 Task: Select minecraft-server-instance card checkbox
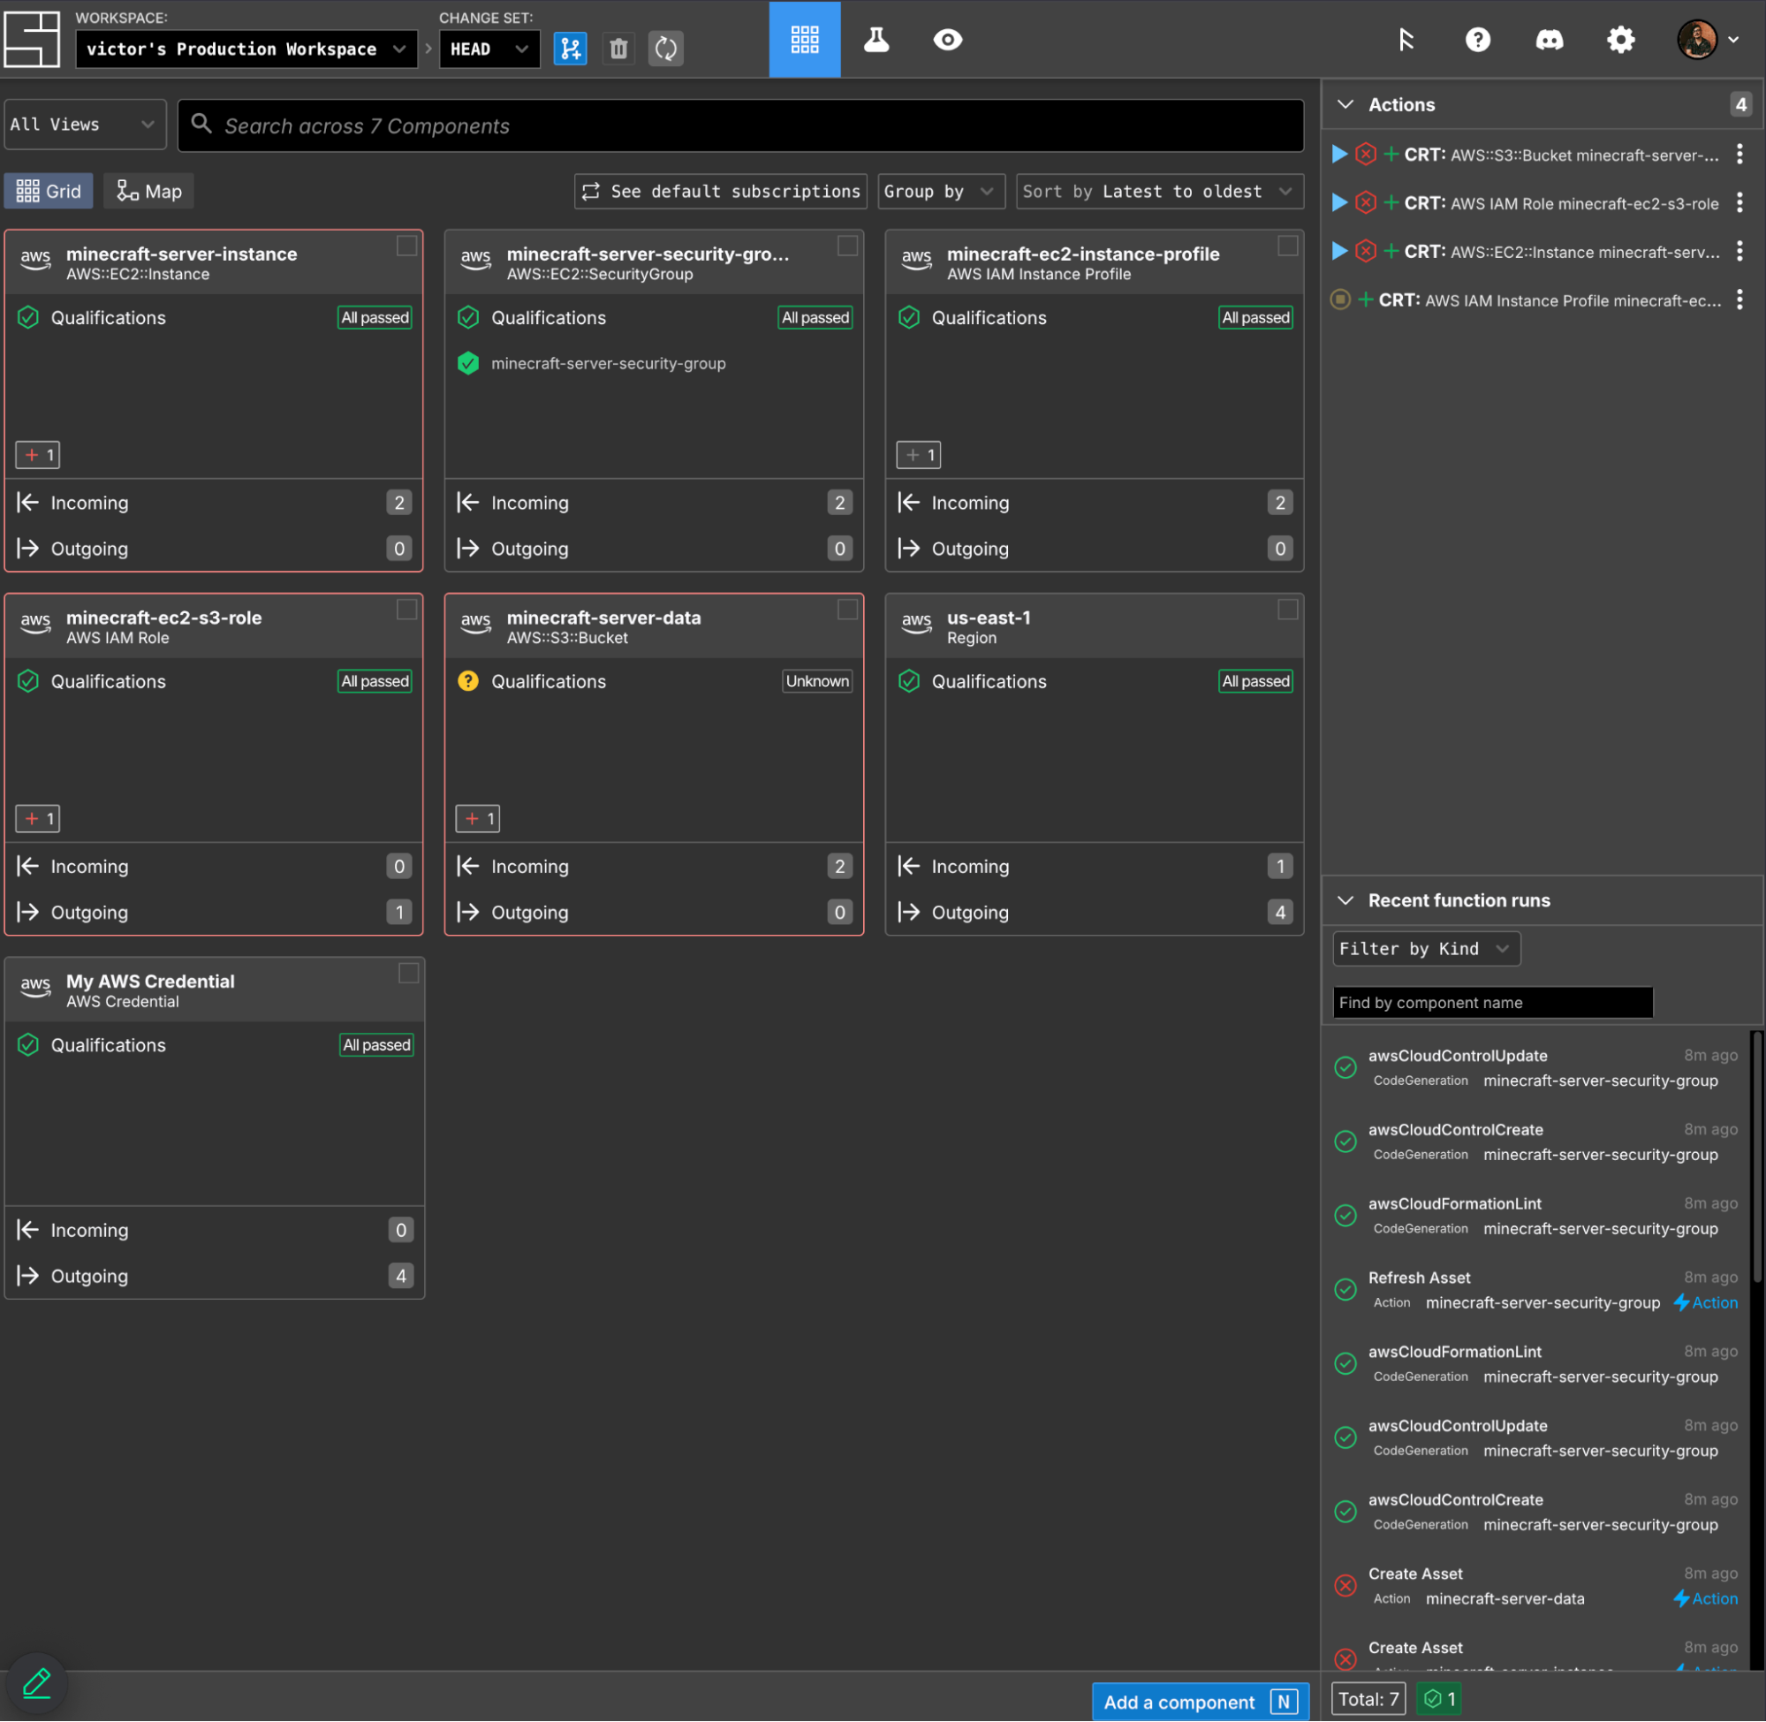click(x=407, y=246)
